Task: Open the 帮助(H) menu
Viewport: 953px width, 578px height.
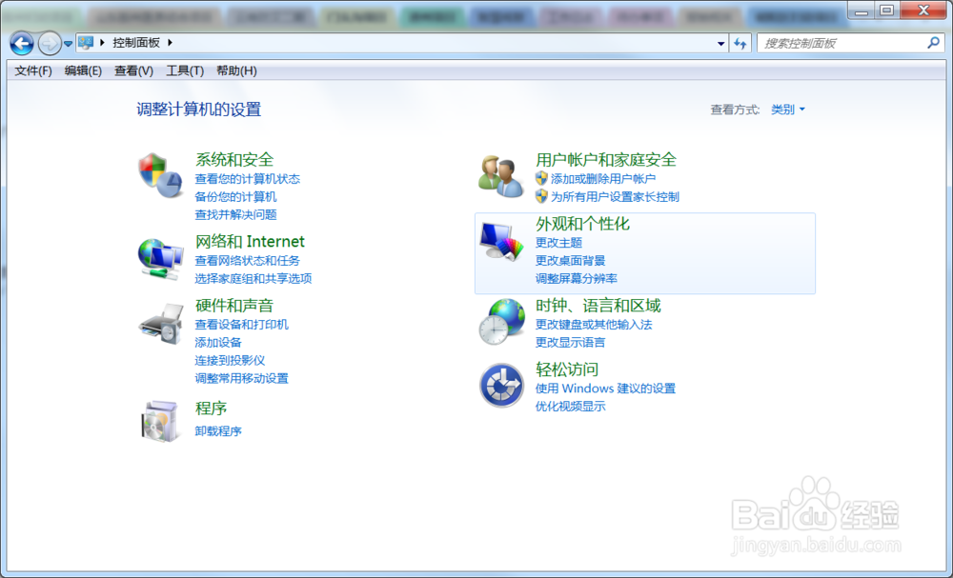Action: [236, 71]
